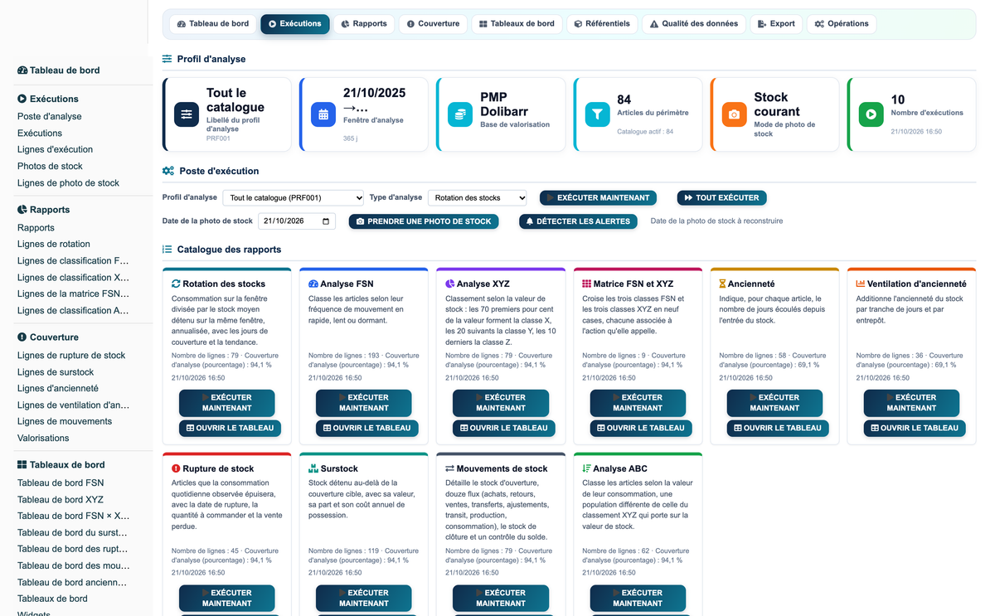The image size is (995, 616).
Task: Open Lignes de surstock in the sidebar
Action: 56,372
